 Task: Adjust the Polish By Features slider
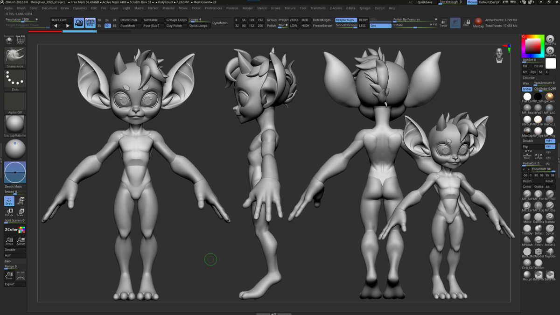(415, 20)
